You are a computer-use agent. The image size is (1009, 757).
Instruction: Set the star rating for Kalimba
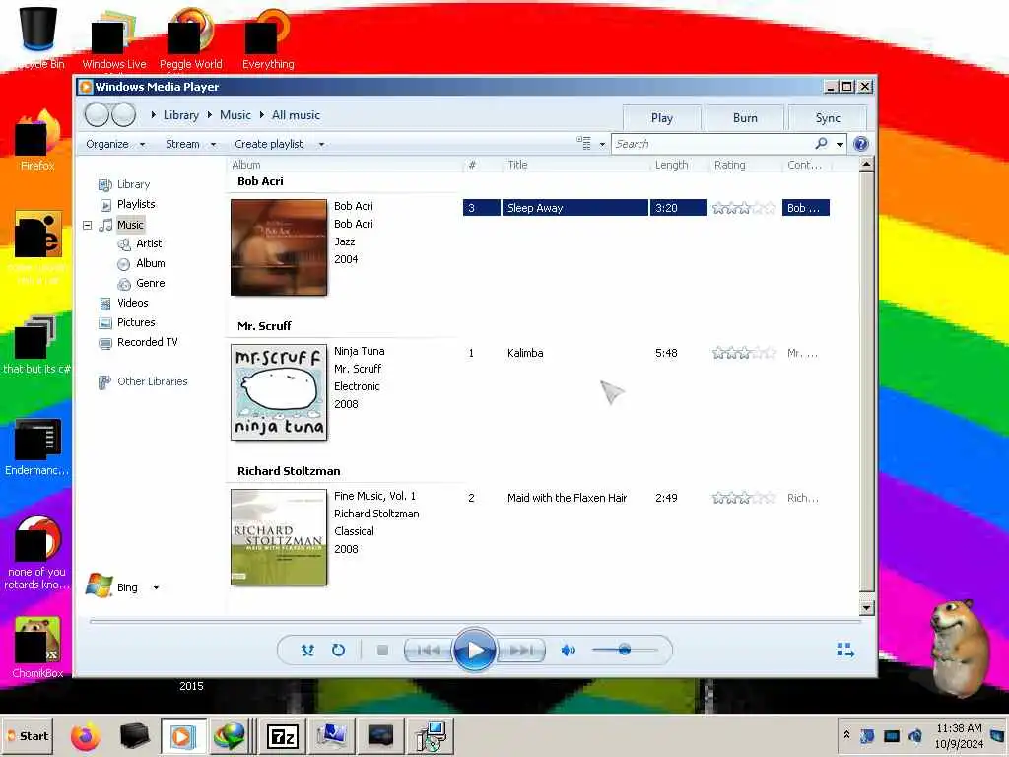[x=744, y=353]
